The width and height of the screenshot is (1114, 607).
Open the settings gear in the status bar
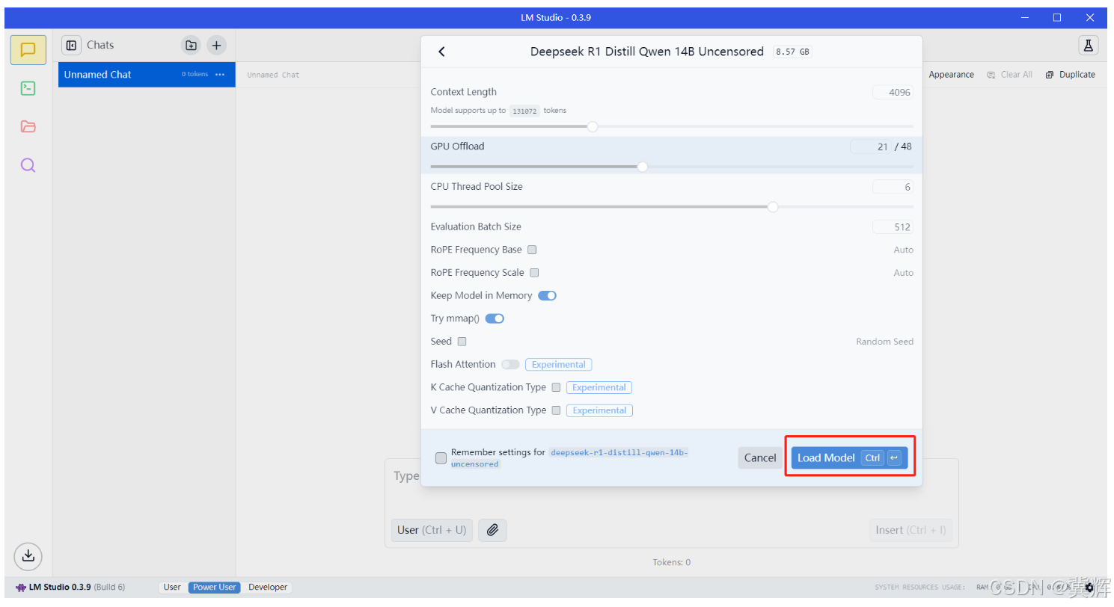1089,588
